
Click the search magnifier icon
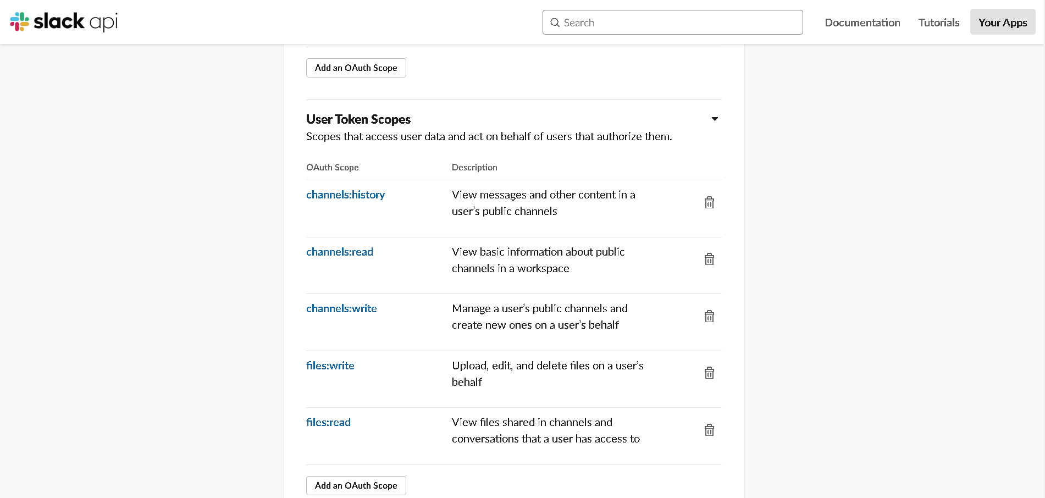click(x=555, y=23)
